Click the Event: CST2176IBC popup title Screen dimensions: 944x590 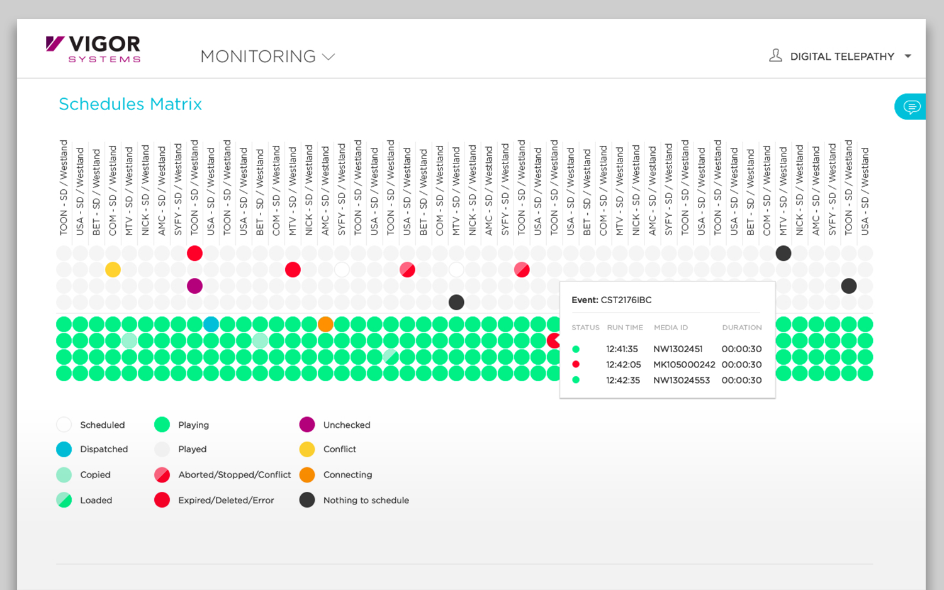click(x=612, y=300)
